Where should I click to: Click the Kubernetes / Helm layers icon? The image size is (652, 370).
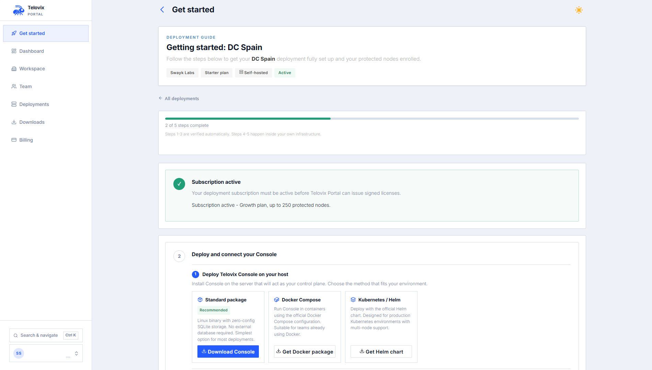tap(353, 300)
